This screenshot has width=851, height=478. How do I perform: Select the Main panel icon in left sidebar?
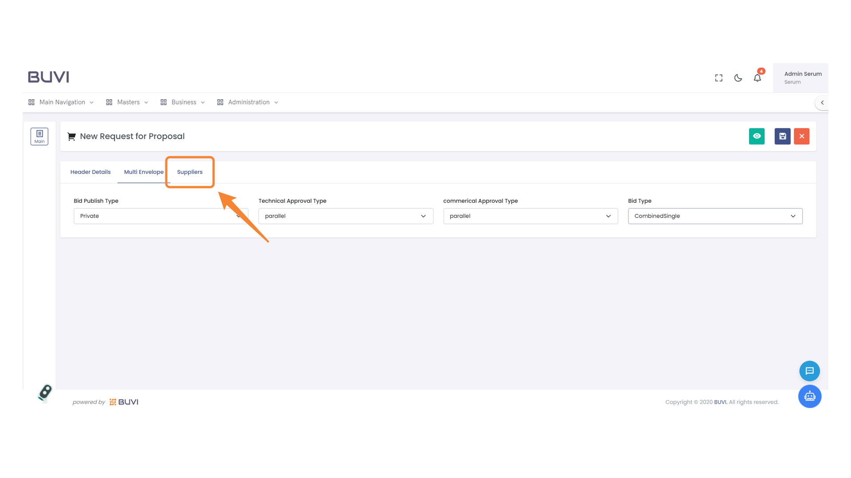click(x=39, y=136)
